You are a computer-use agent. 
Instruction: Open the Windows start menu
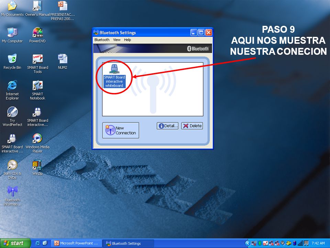[x=15, y=244]
